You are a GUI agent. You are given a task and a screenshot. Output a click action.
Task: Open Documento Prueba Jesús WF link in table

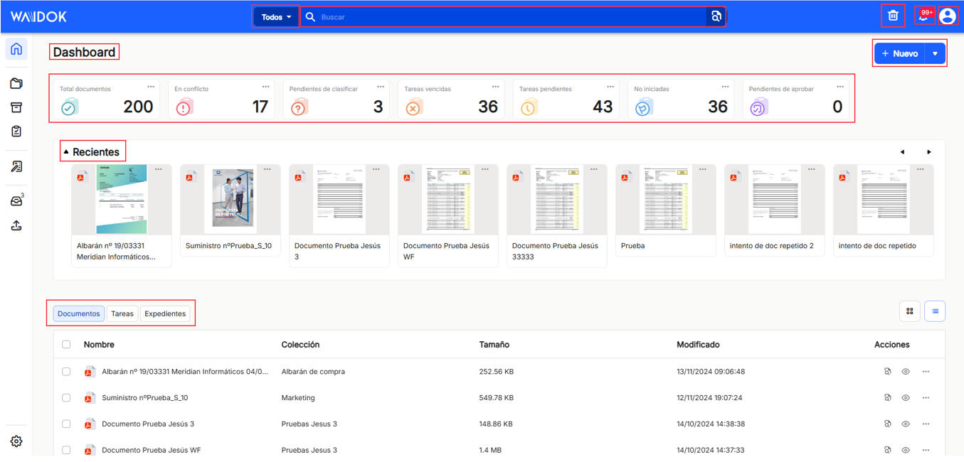coord(152,450)
